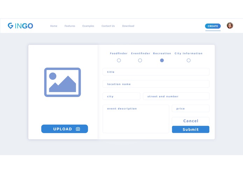This screenshot has height=173, width=243.
Task: Select the City Information radio button
Action: [x=188, y=60]
